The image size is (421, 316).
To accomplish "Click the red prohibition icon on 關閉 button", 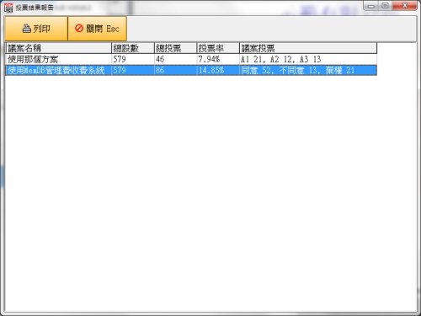I will pyautogui.click(x=79, y=28).
